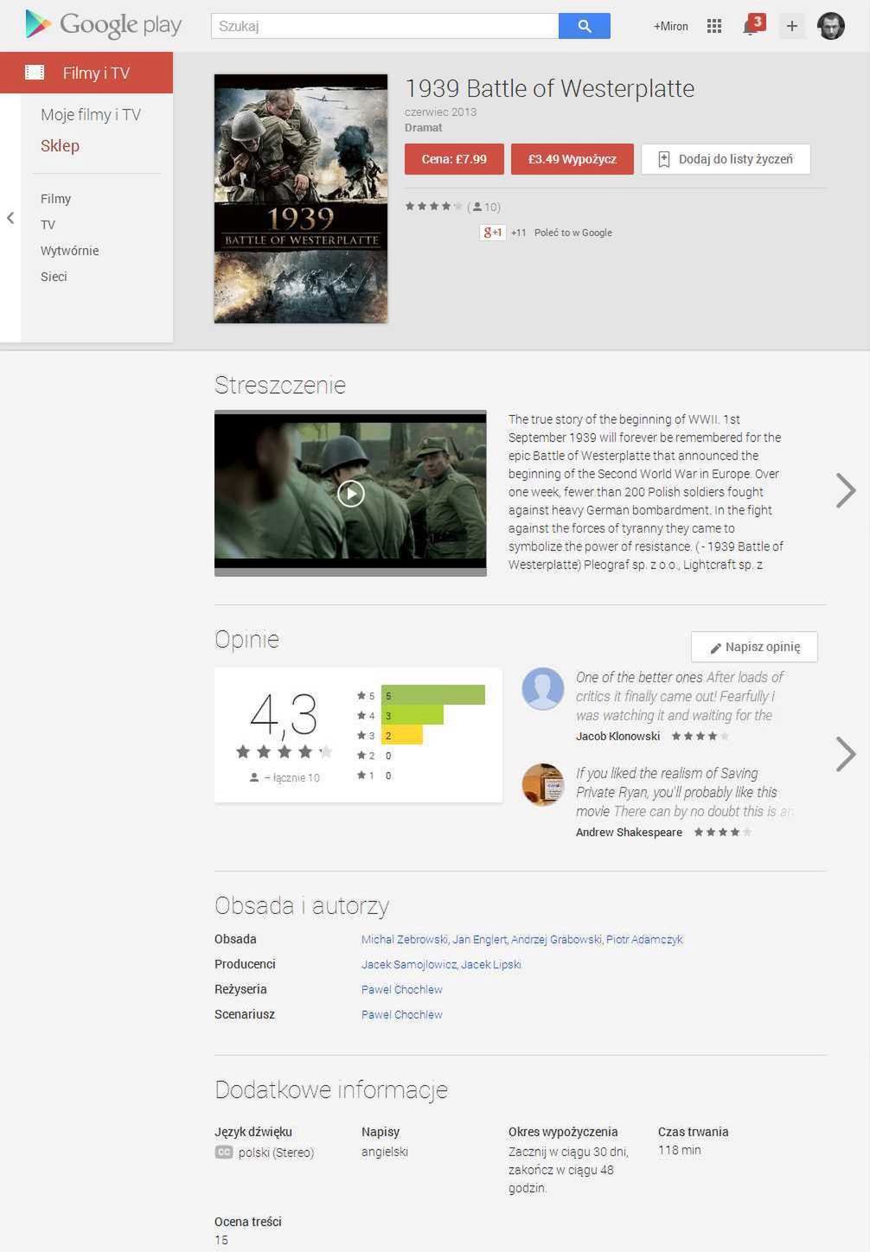Click the film strip icon beside Filmy i TV
This screenshot has width=870, height=1252.
pyautogui.click(x=35, y=73)
